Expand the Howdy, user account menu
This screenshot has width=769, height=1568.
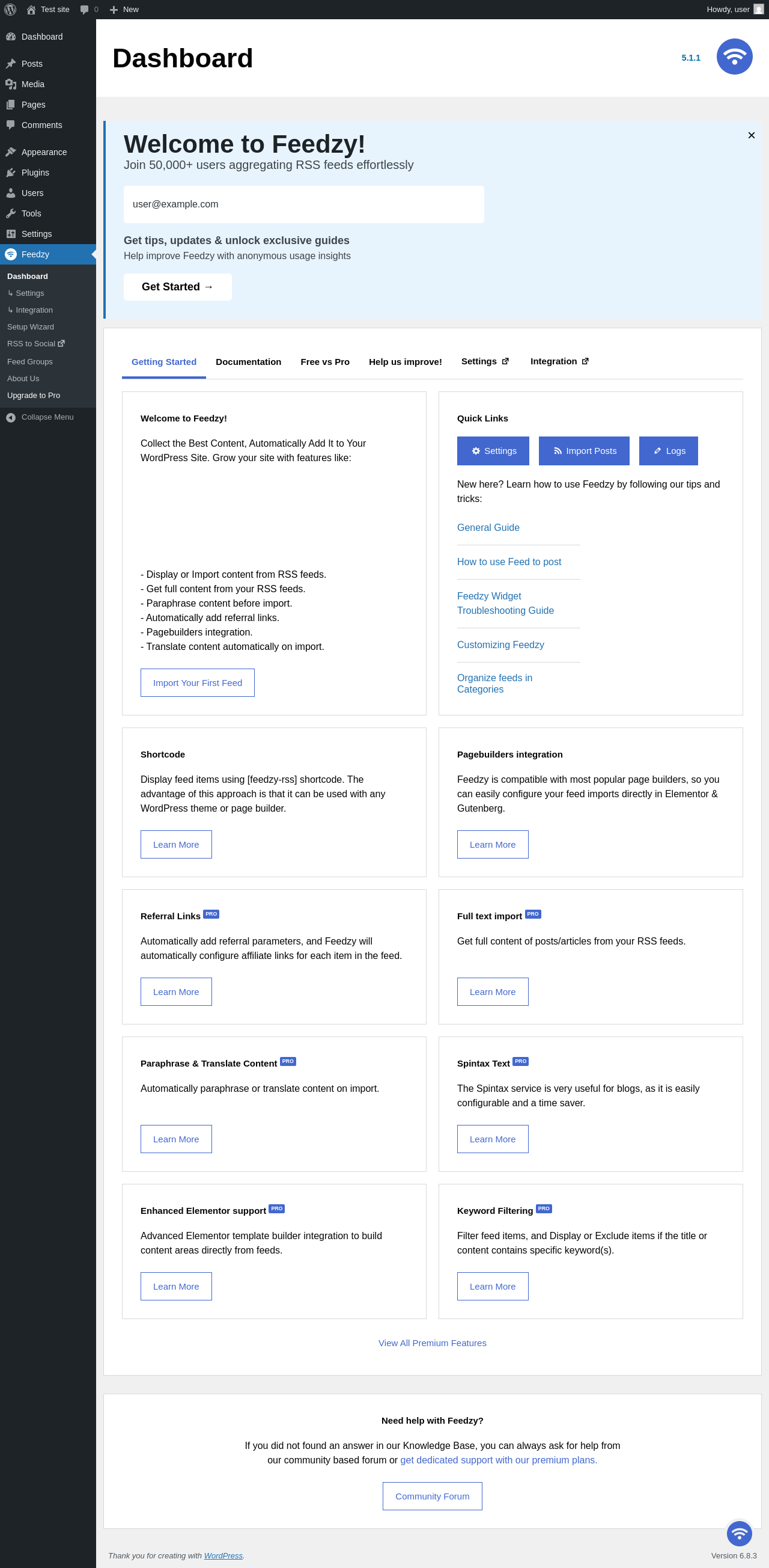pos(728,10)
